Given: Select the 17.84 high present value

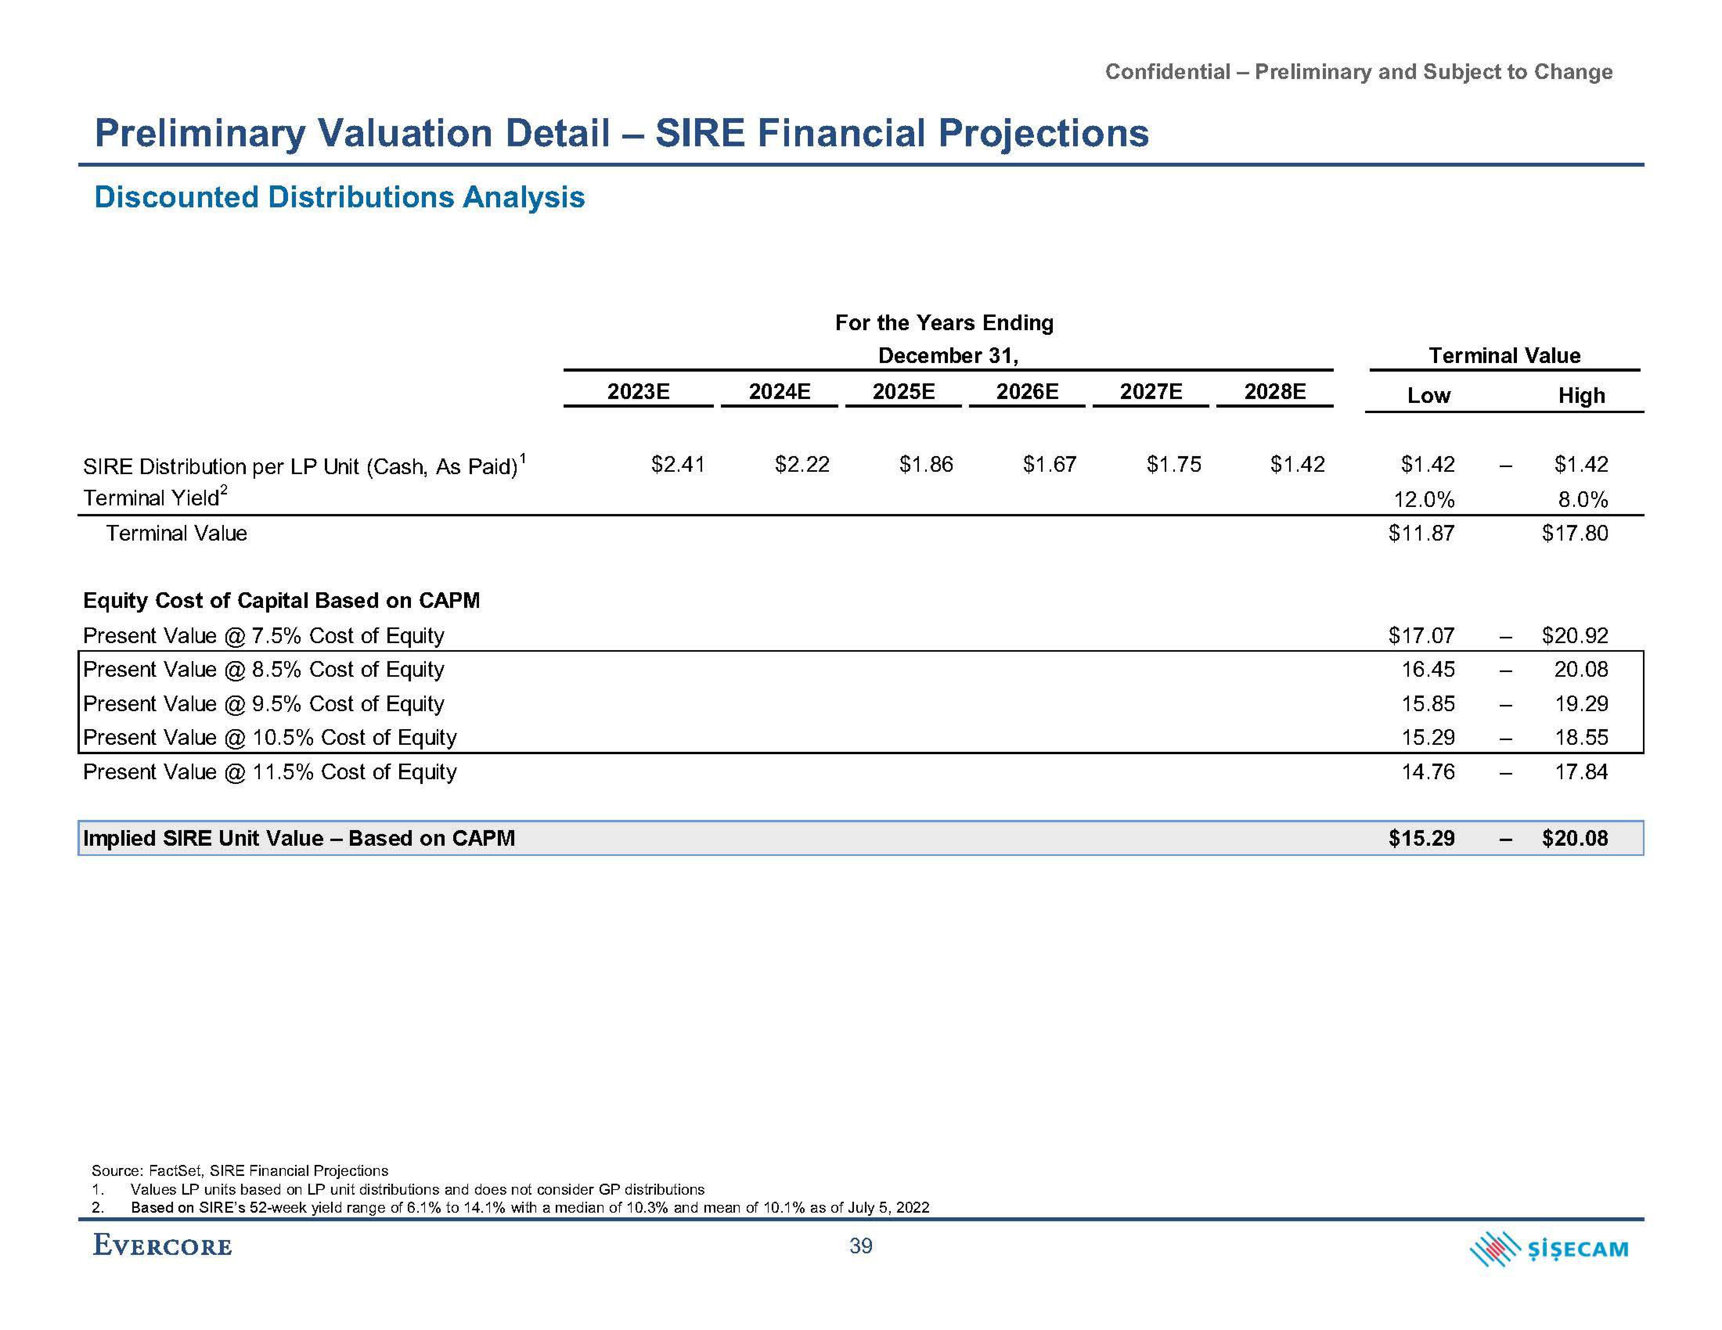Looking at the screenshot, I should 1581,771.
